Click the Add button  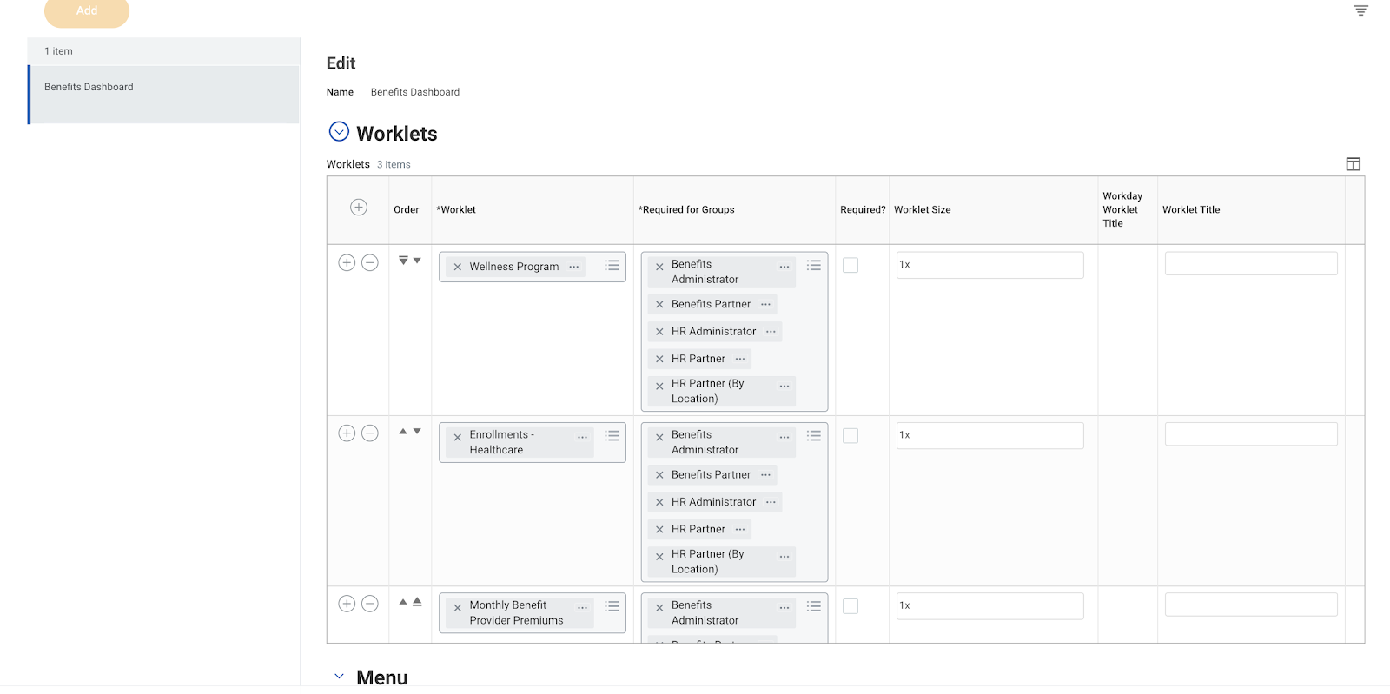pyautogui.click(x=86, y=12)
